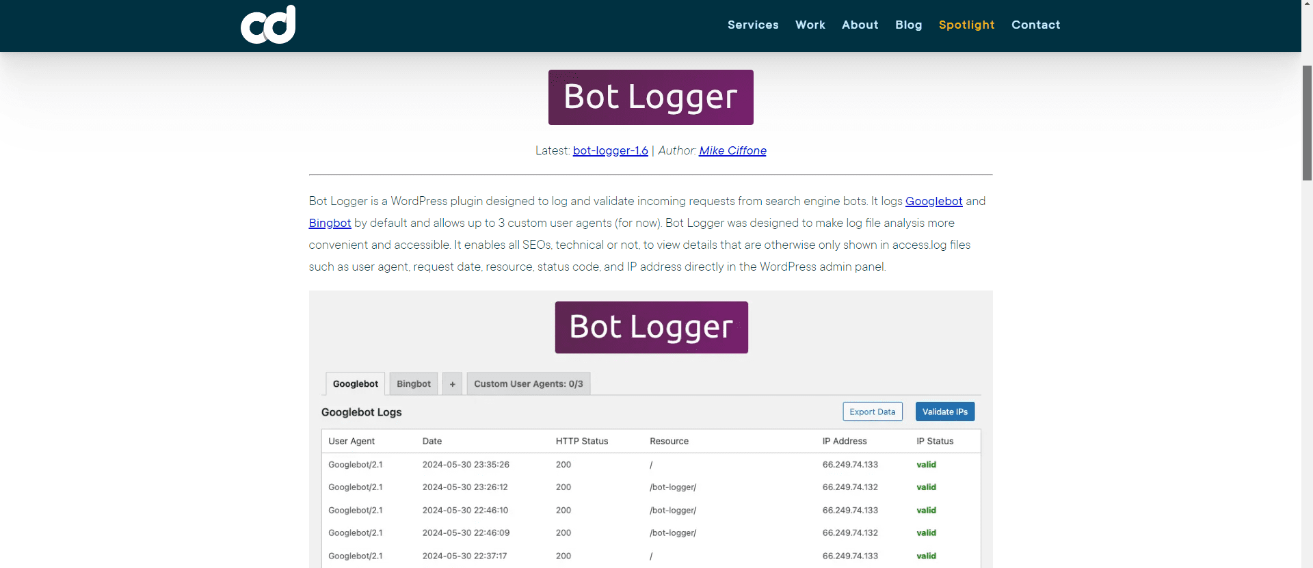This screenshot has height=568, width=1313.
Task: Select date 2024-05-30 22:46:10 cell
Action: [465, 510]
